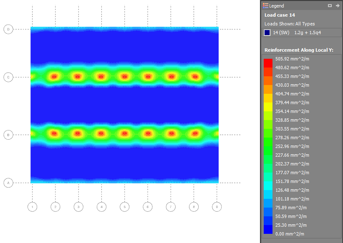Click the dark blue legend band beside 0.00 mm^2/m
This screenshot has height=243, width=343.
(268, 229)
